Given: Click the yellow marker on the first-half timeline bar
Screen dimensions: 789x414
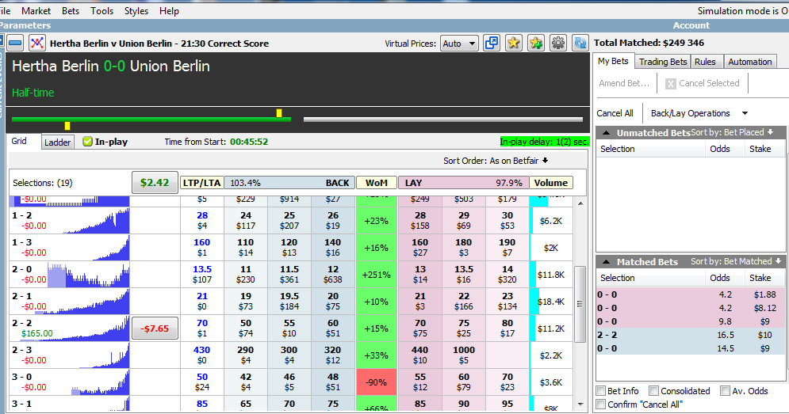Looking at the screenshot, I should point(279,113).
